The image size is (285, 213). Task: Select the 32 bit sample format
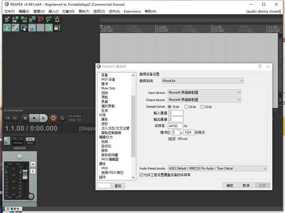206,107
